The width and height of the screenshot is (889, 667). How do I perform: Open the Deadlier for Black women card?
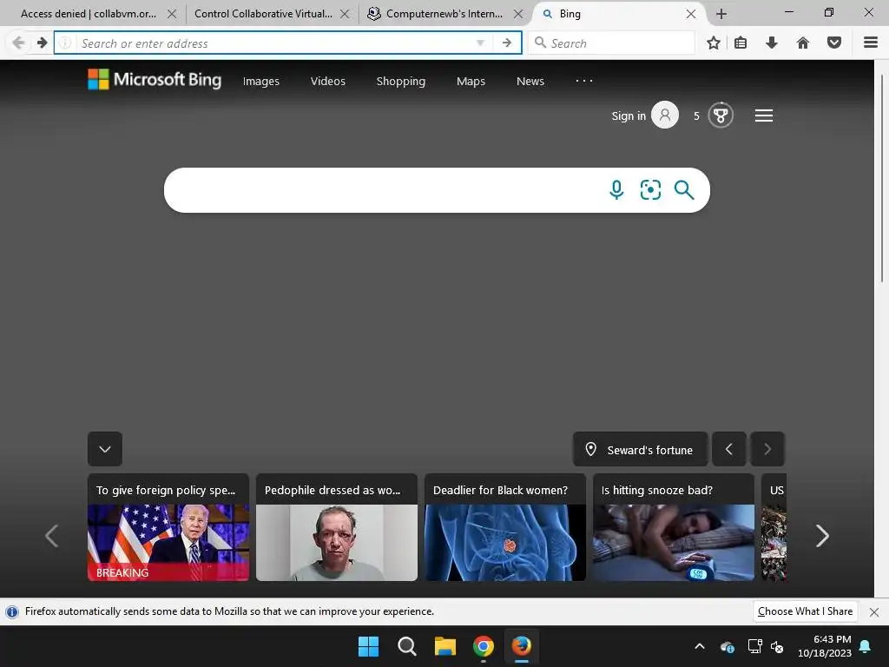click(x=505, y=527)
